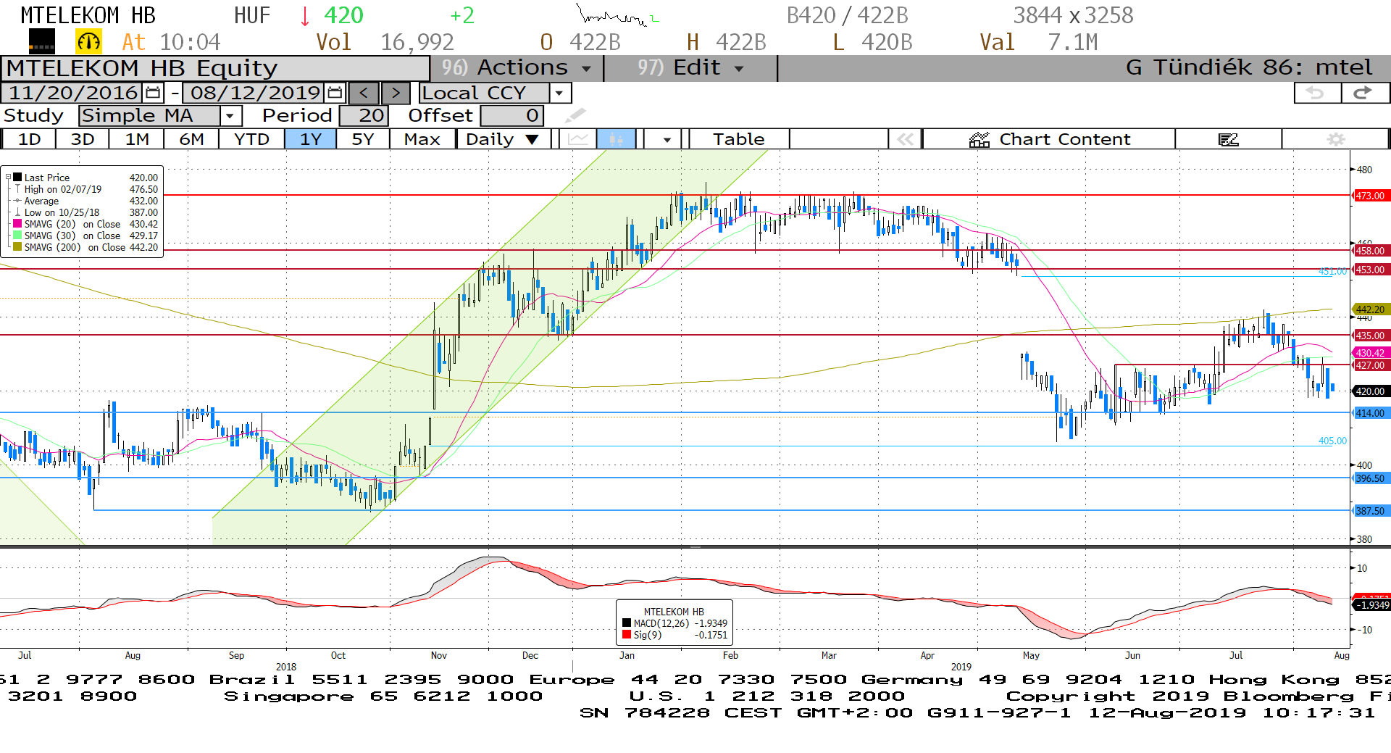Open chart settings gear icon

point(1336,139)
